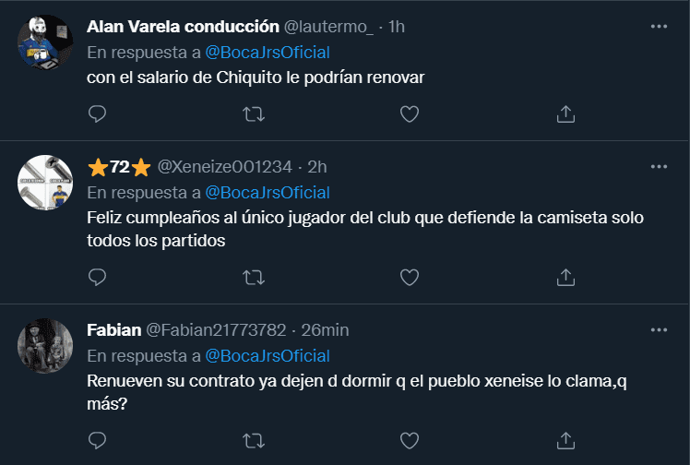
Task: Share Fabian's tweet
Action: coord(565,439)
